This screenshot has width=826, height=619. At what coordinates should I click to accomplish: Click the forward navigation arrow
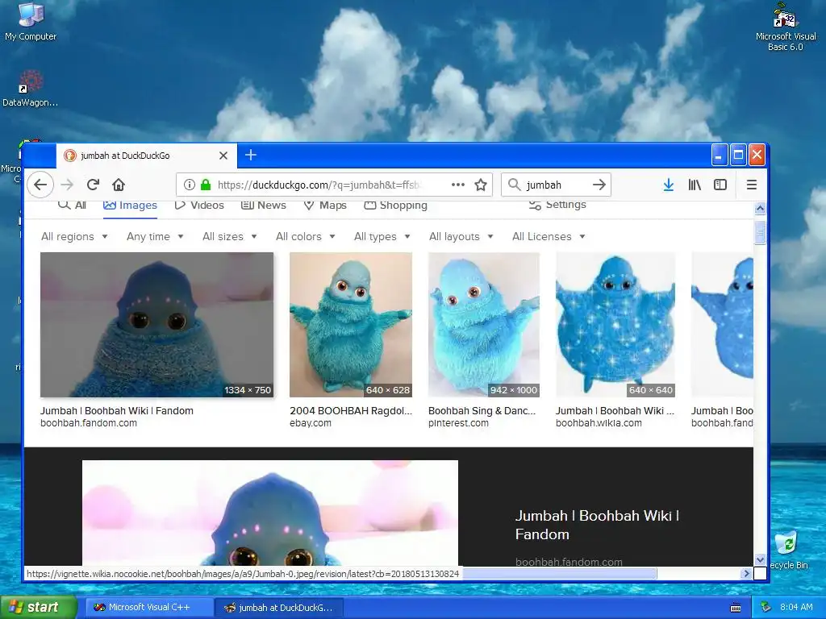click(67, 185)
